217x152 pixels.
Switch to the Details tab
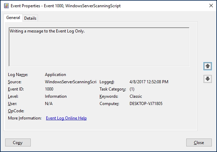pyautogui.click(x=30, y=18)
